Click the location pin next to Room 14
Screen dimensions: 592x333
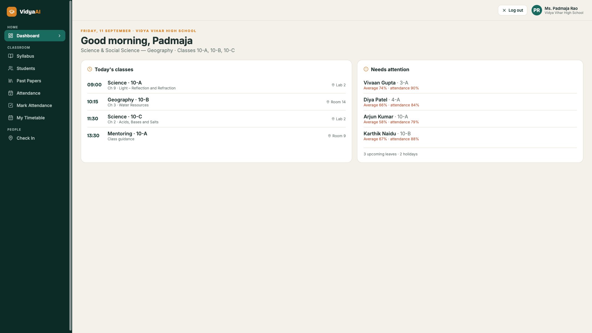(328, 102)
